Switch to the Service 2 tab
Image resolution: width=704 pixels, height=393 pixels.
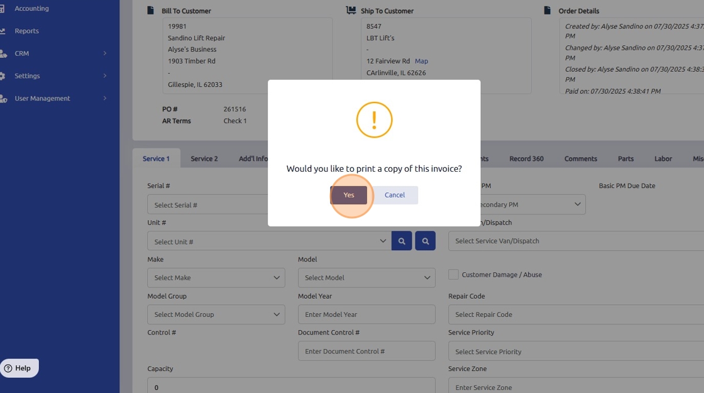pos(204,158)
